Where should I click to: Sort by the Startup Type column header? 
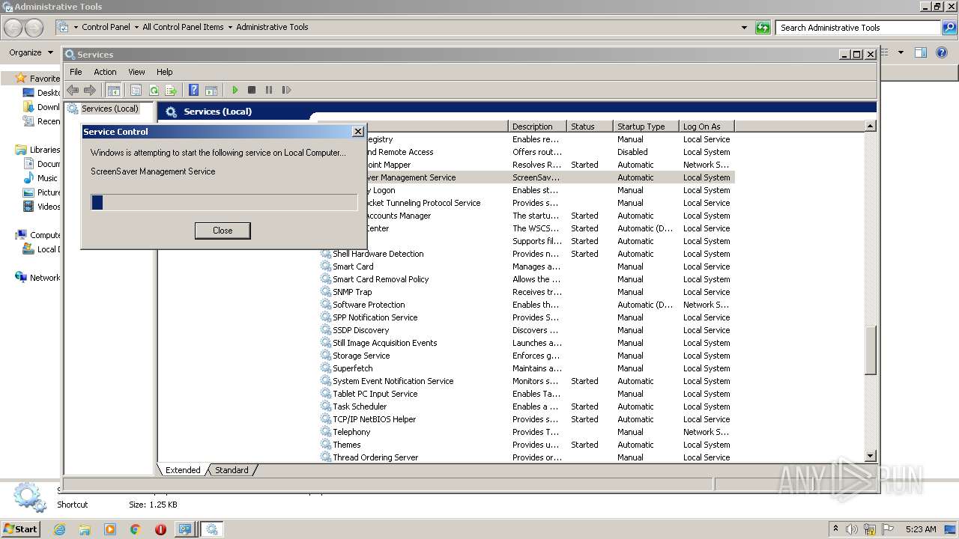coord(646,127)
